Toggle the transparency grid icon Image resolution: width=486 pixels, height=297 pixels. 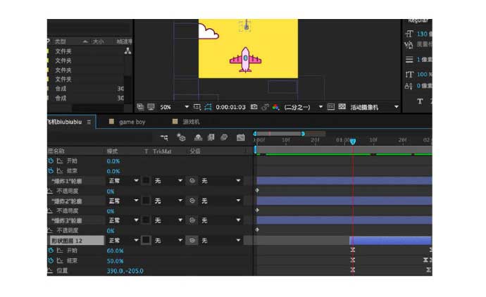point(342,107)
